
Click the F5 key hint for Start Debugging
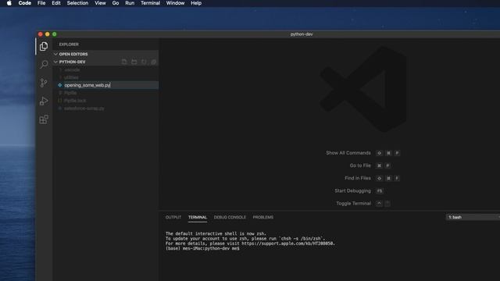pyautogui.click(x=380, y=190)
